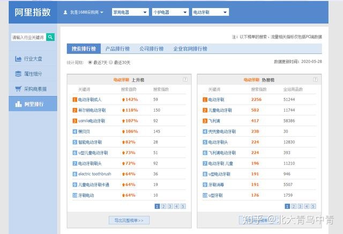Click the green search magnifier icon
This screenshot has height=234, width=343.
coord(50,37)
